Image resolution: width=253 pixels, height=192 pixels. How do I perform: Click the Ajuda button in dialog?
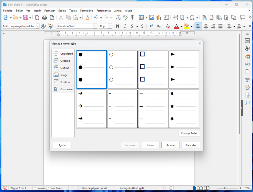[x=62, y=145]
